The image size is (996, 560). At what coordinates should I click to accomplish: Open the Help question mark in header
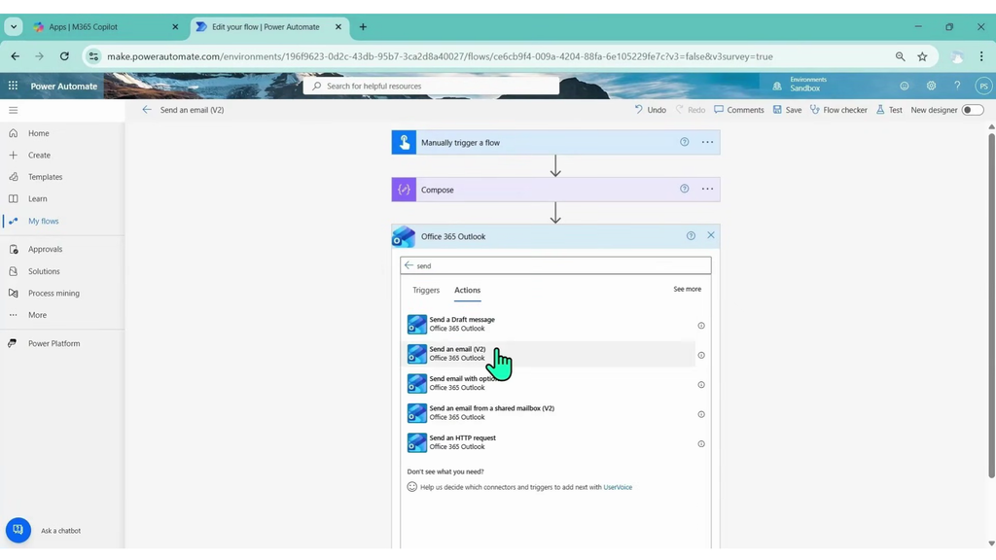click(x=957, y=86)
